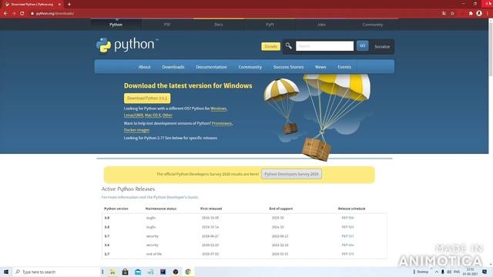Open Microsoft Store from the taskbar

point(125,272)
